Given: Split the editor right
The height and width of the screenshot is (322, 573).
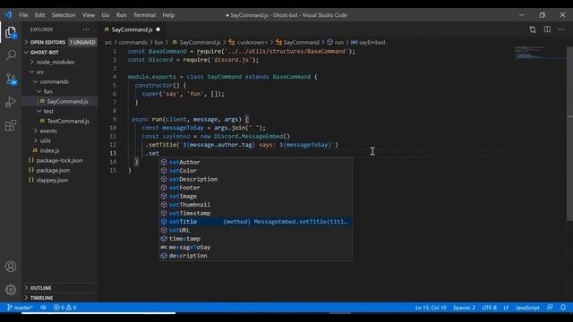Looking at the screenshot, I should (547, 30).
